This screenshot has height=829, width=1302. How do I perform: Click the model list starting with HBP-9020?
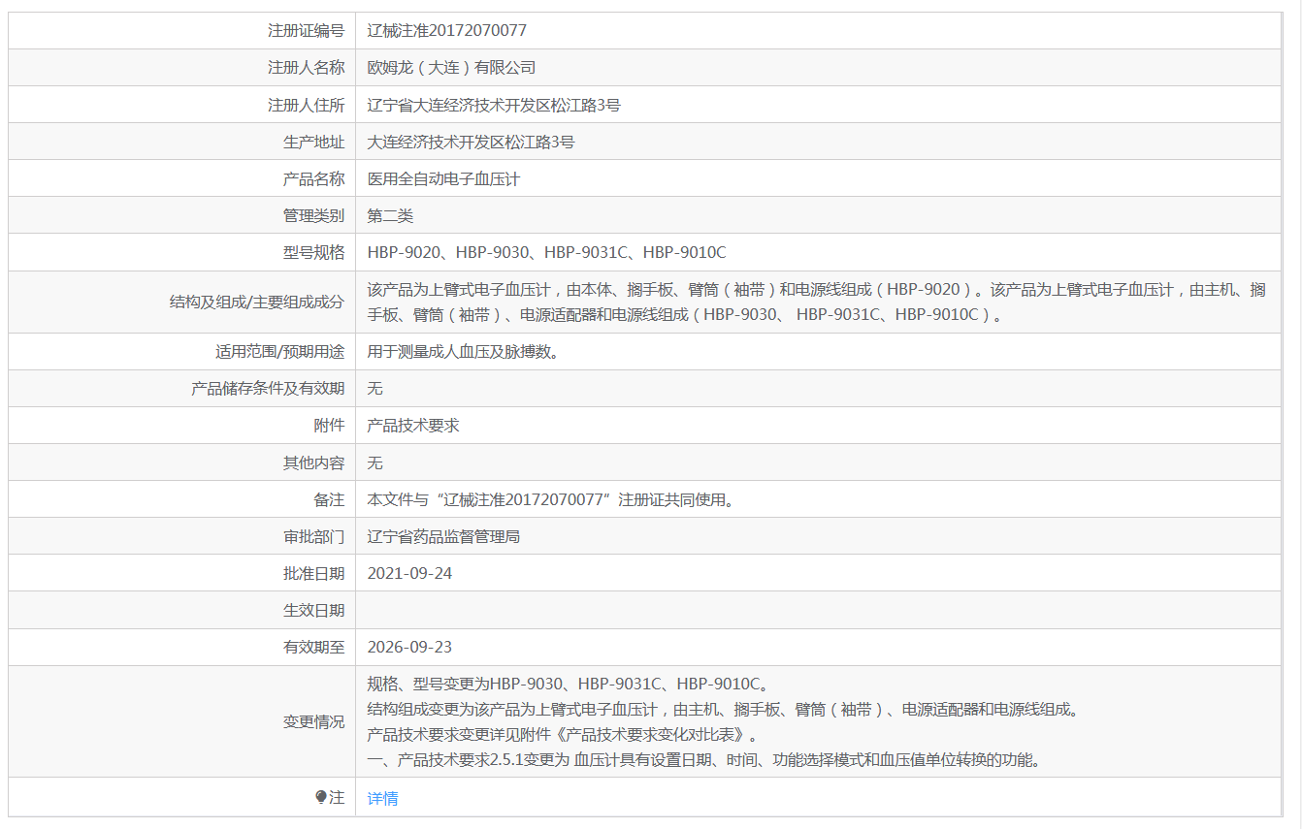[546, 252]
